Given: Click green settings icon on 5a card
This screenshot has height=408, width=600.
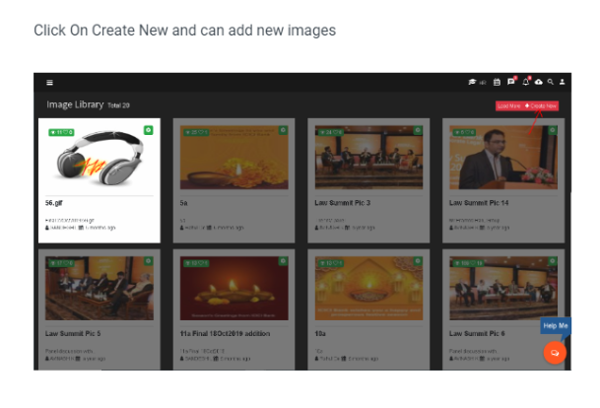Looking at the screenshot, I should (x=283, y=130).
